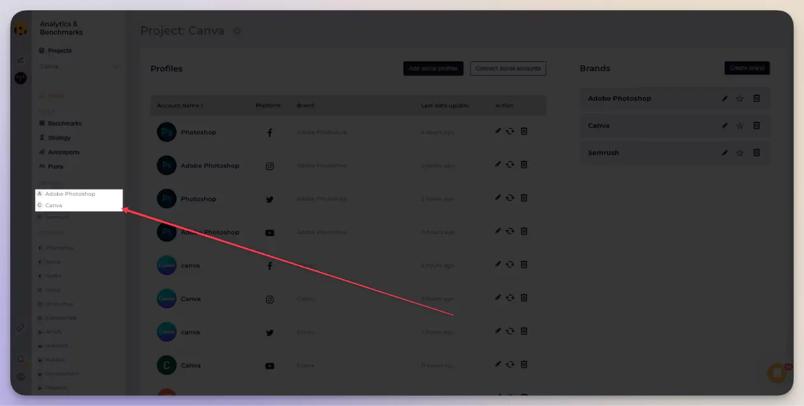Edit the Semrush brand
Image resolution: width=804 pixels, height=406 pixels.
tap(725, 152)
